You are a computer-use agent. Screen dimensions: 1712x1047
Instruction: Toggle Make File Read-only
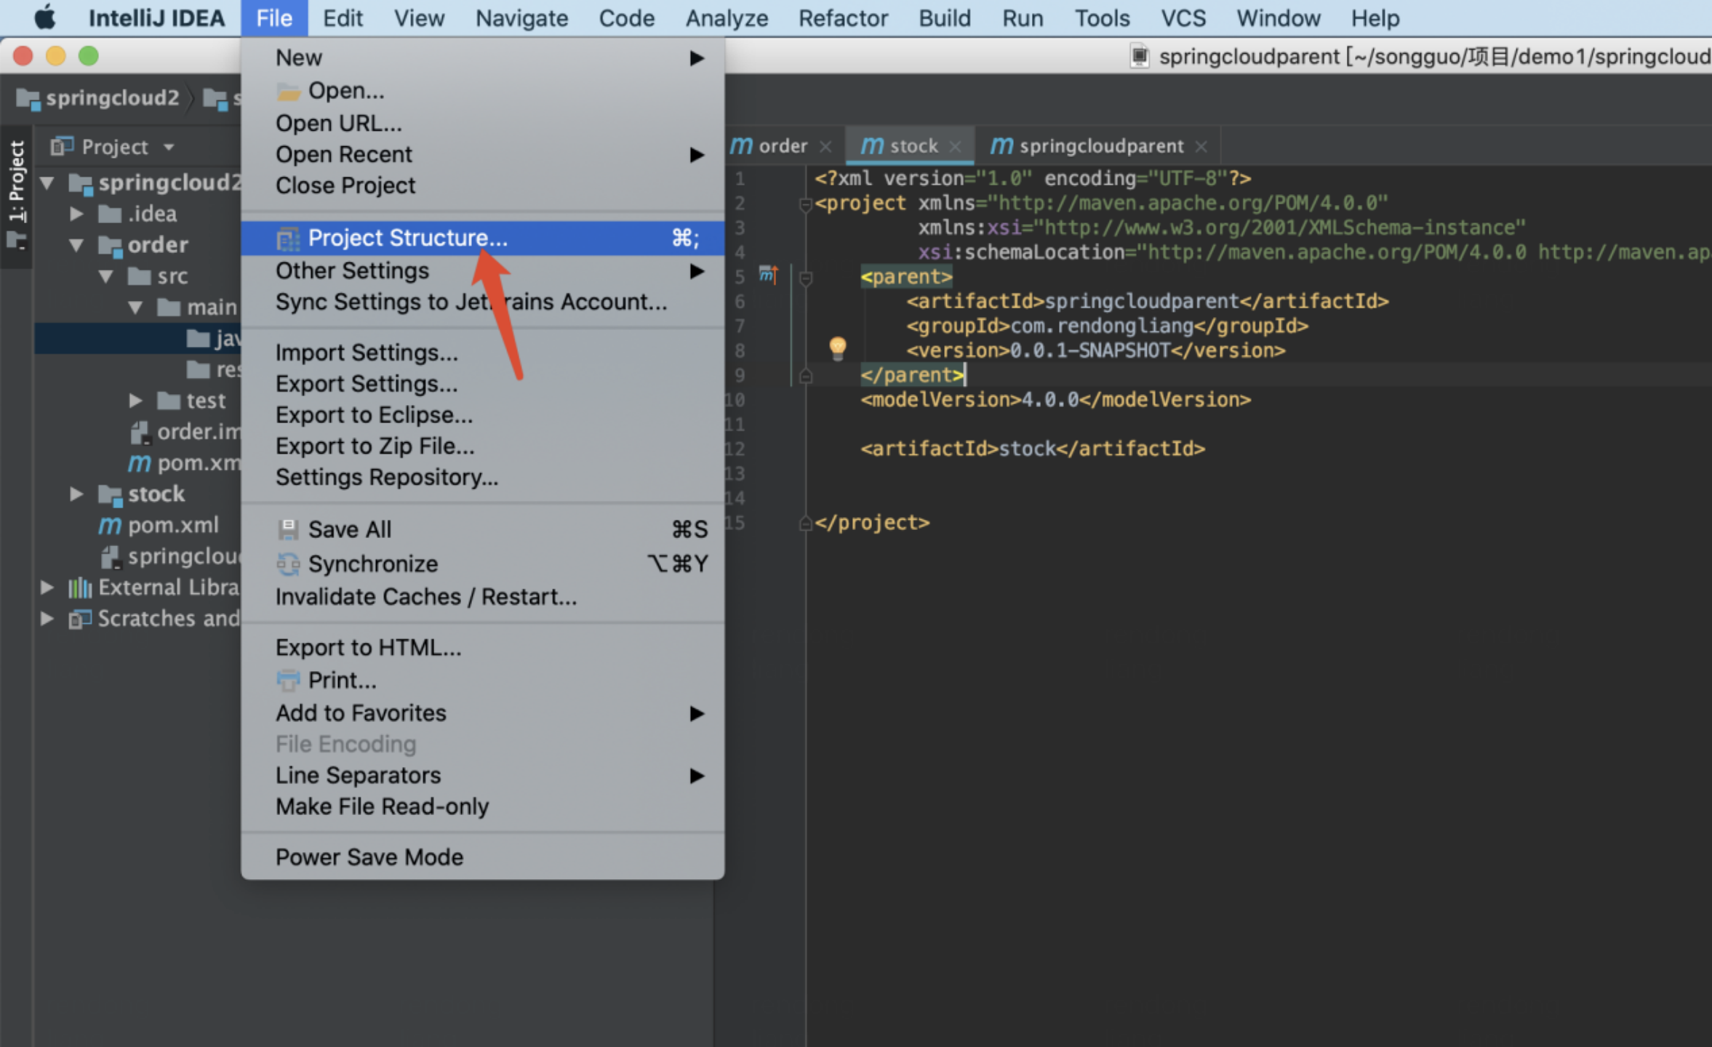(482, 807)
